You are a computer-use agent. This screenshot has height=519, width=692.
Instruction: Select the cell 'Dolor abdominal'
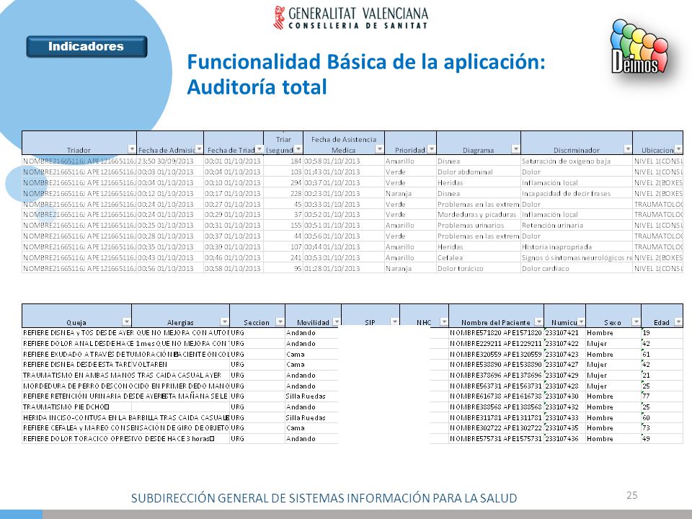pyautogui.click(x=479, y=172)
